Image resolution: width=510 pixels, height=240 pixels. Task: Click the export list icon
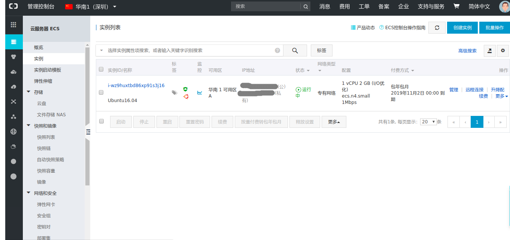tap(489, 51)
